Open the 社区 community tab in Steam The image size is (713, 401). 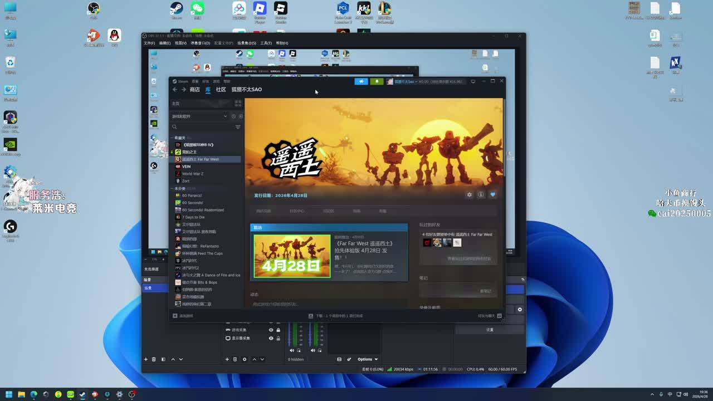tap(221, 90)
